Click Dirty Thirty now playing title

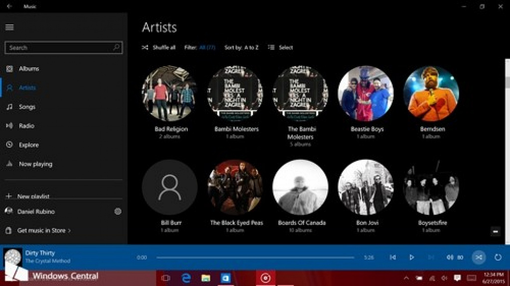40,253
